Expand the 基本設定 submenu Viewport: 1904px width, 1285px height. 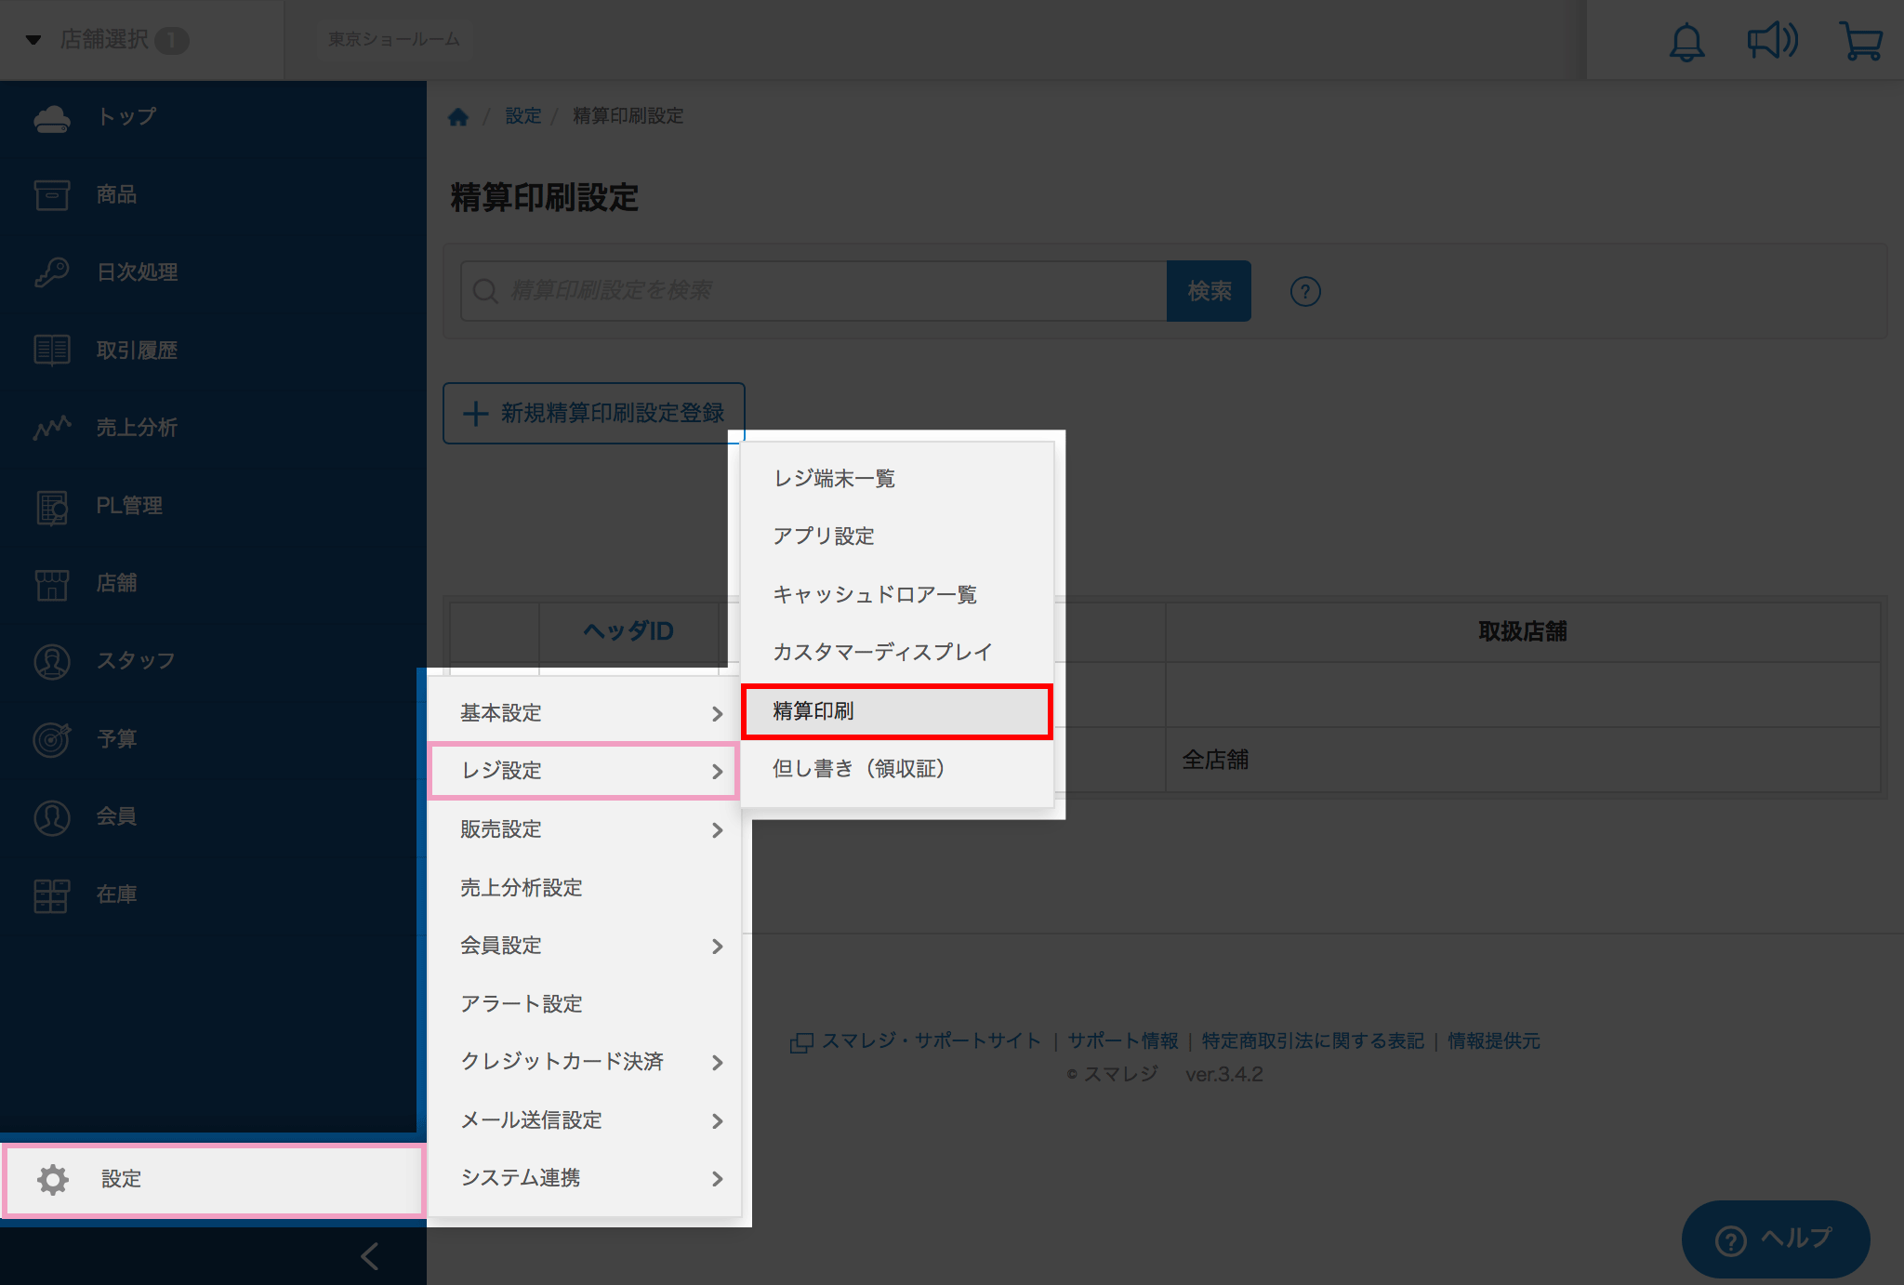click(585, 713)
